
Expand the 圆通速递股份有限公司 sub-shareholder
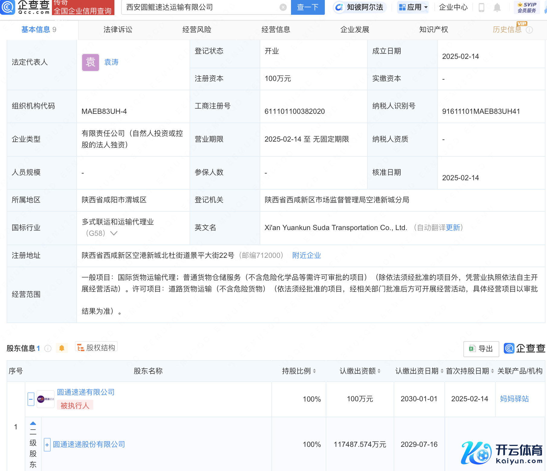pos(47,445)
